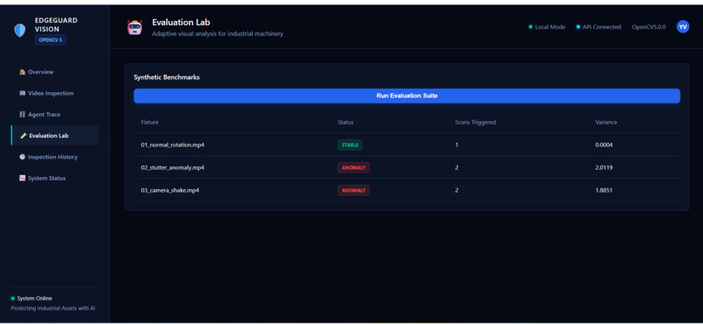Click the Evaluation Lab pencil icon
The width and height of the screenshot is (703, 324).
point(24,136)
